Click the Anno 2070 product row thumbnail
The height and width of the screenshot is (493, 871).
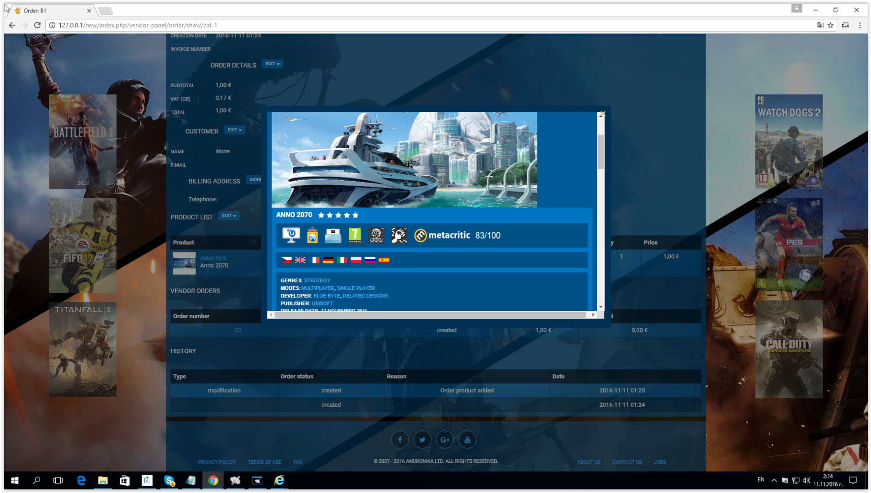[x=184, y=263]
